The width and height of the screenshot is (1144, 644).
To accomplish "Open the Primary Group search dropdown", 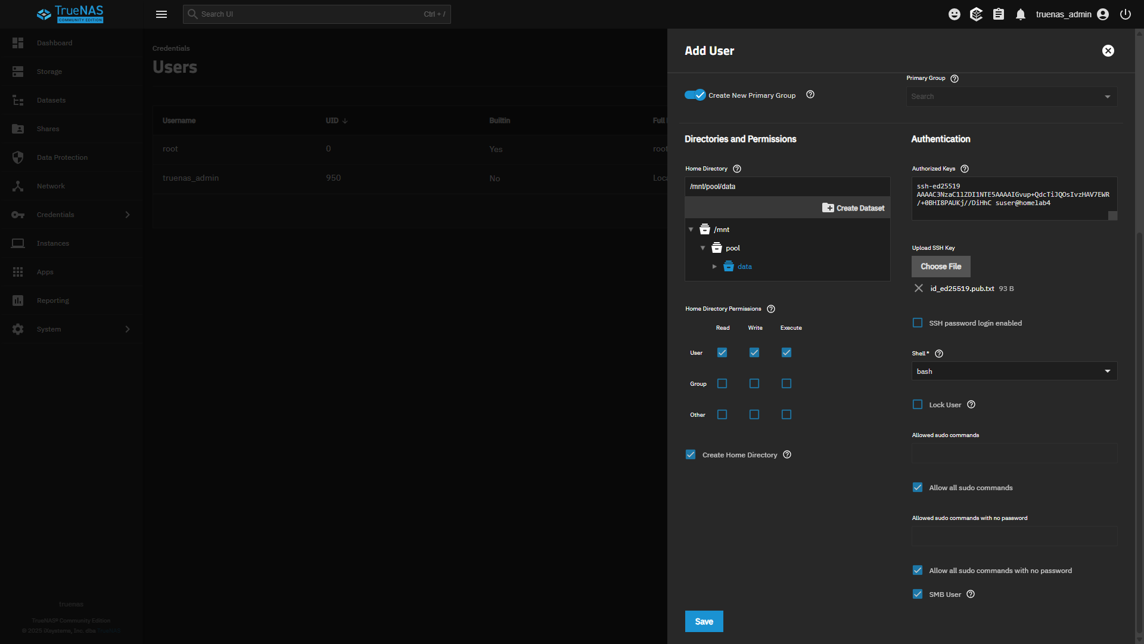I will (x=1011, y=97).
